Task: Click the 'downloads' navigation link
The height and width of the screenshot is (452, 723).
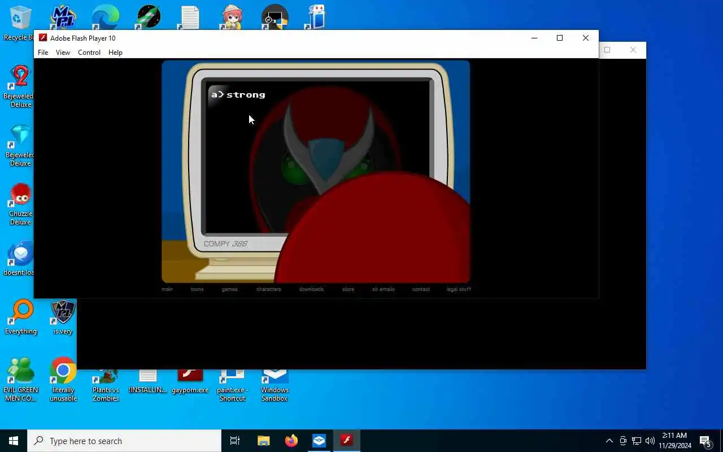Action: 311,289
